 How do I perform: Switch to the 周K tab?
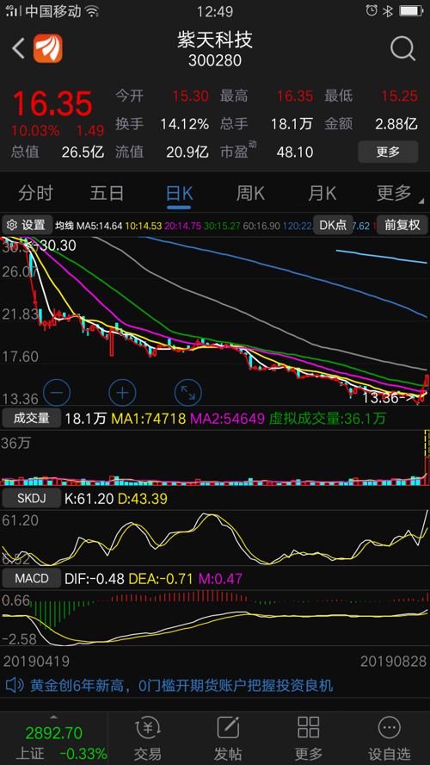[250, 194]
